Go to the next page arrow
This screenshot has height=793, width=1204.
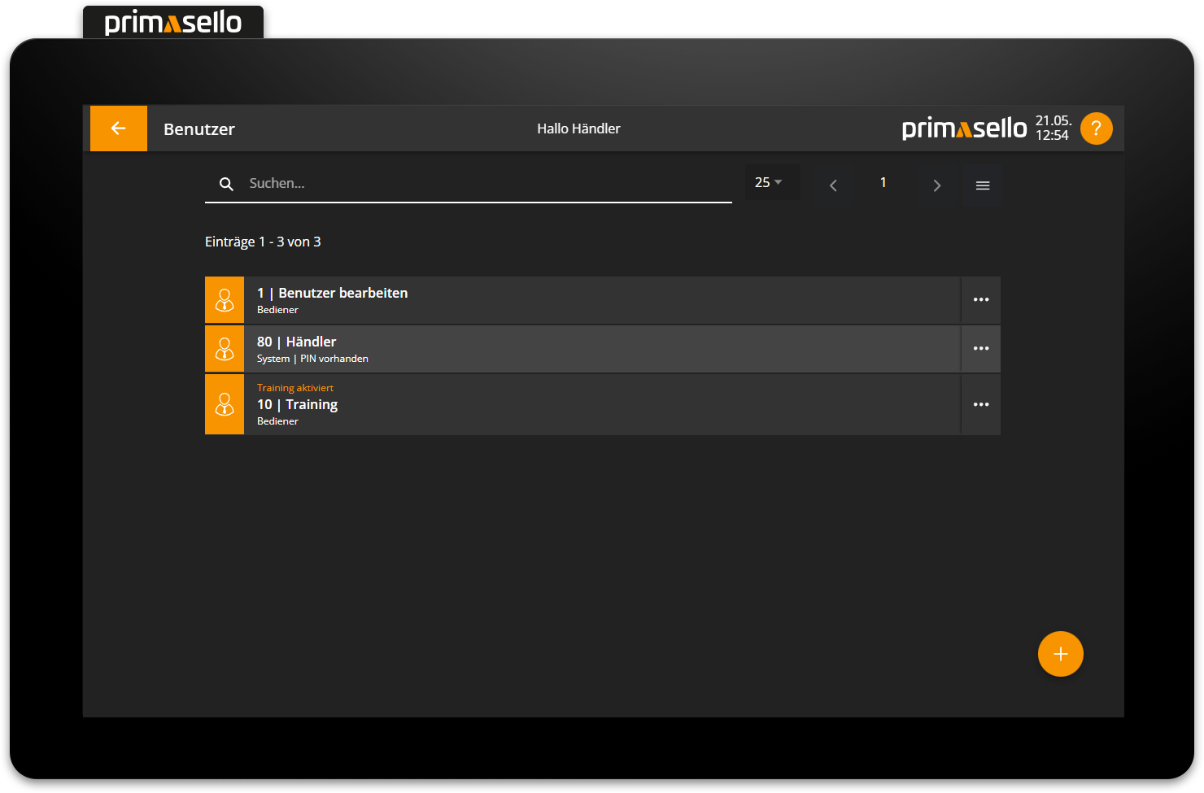[x=936, y=185]
